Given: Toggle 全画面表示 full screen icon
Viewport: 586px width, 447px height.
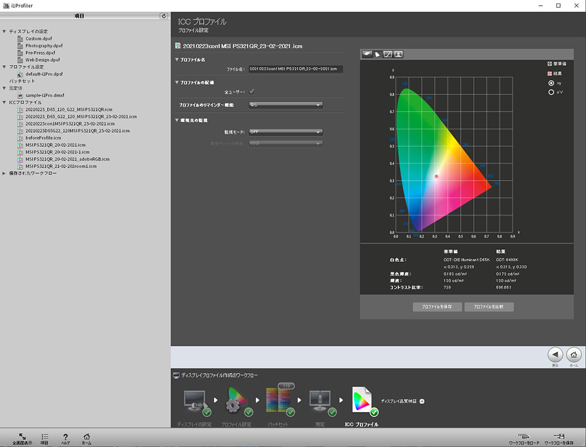Looking at the screenshot, I should [x=22, y=436].
